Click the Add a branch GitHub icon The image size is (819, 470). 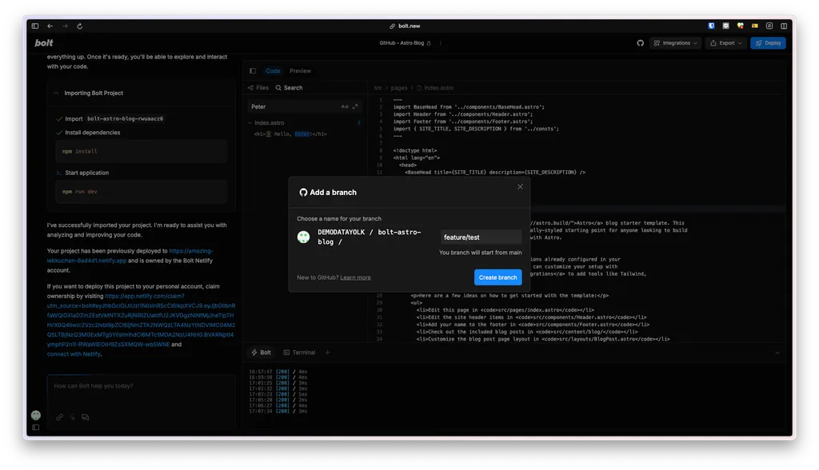[x=303, y=192]
